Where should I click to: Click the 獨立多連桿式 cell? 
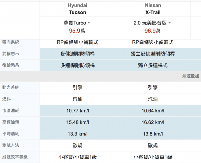[x=153, y=65]
